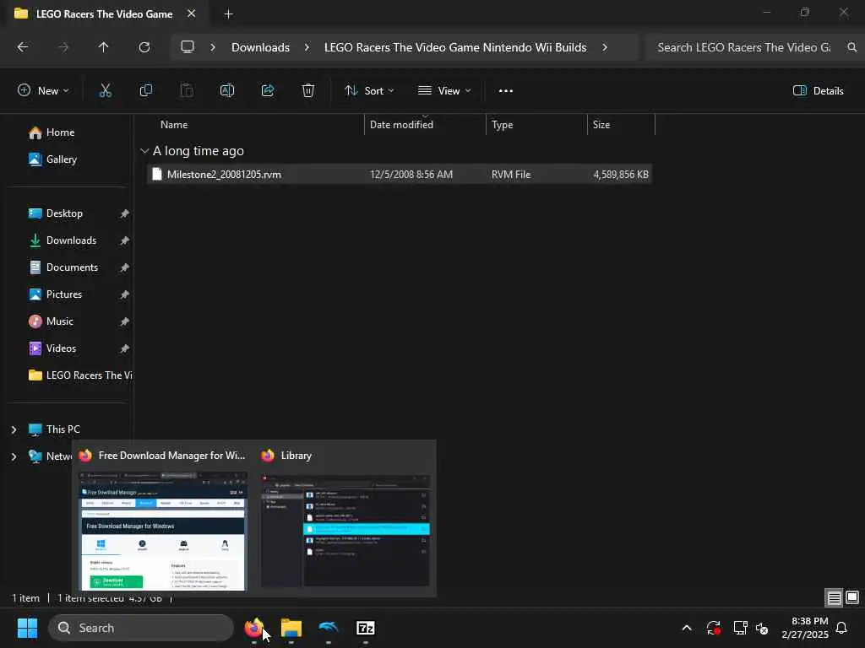Open the Windows Start menu

[27, 628]
